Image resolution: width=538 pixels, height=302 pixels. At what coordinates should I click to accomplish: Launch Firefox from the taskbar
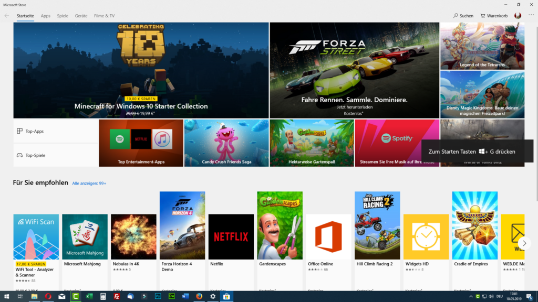click(199, 297)
